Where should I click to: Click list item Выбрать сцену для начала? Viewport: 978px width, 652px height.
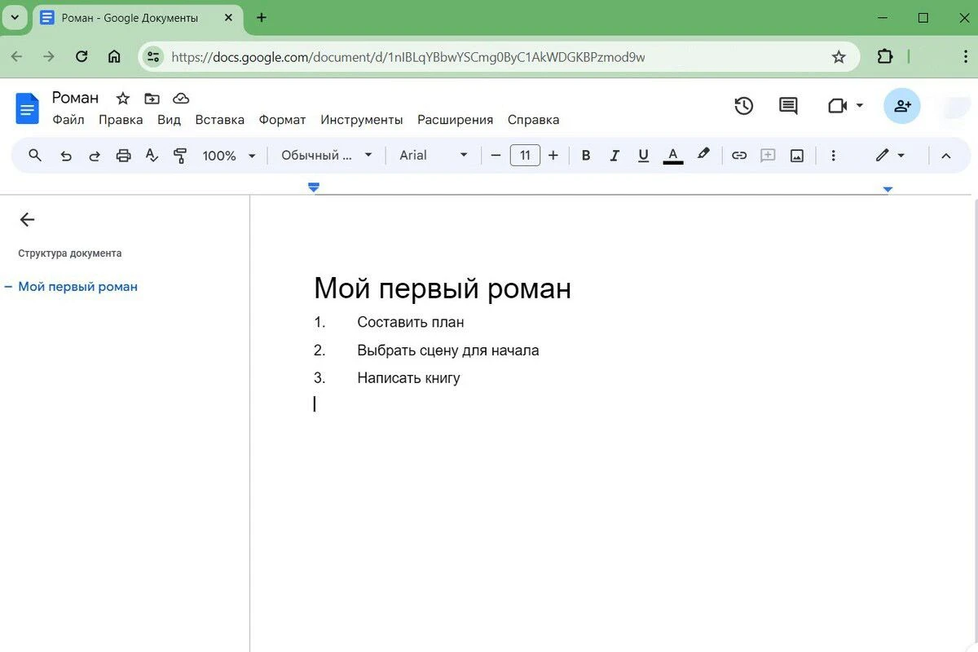pos(448,350)
